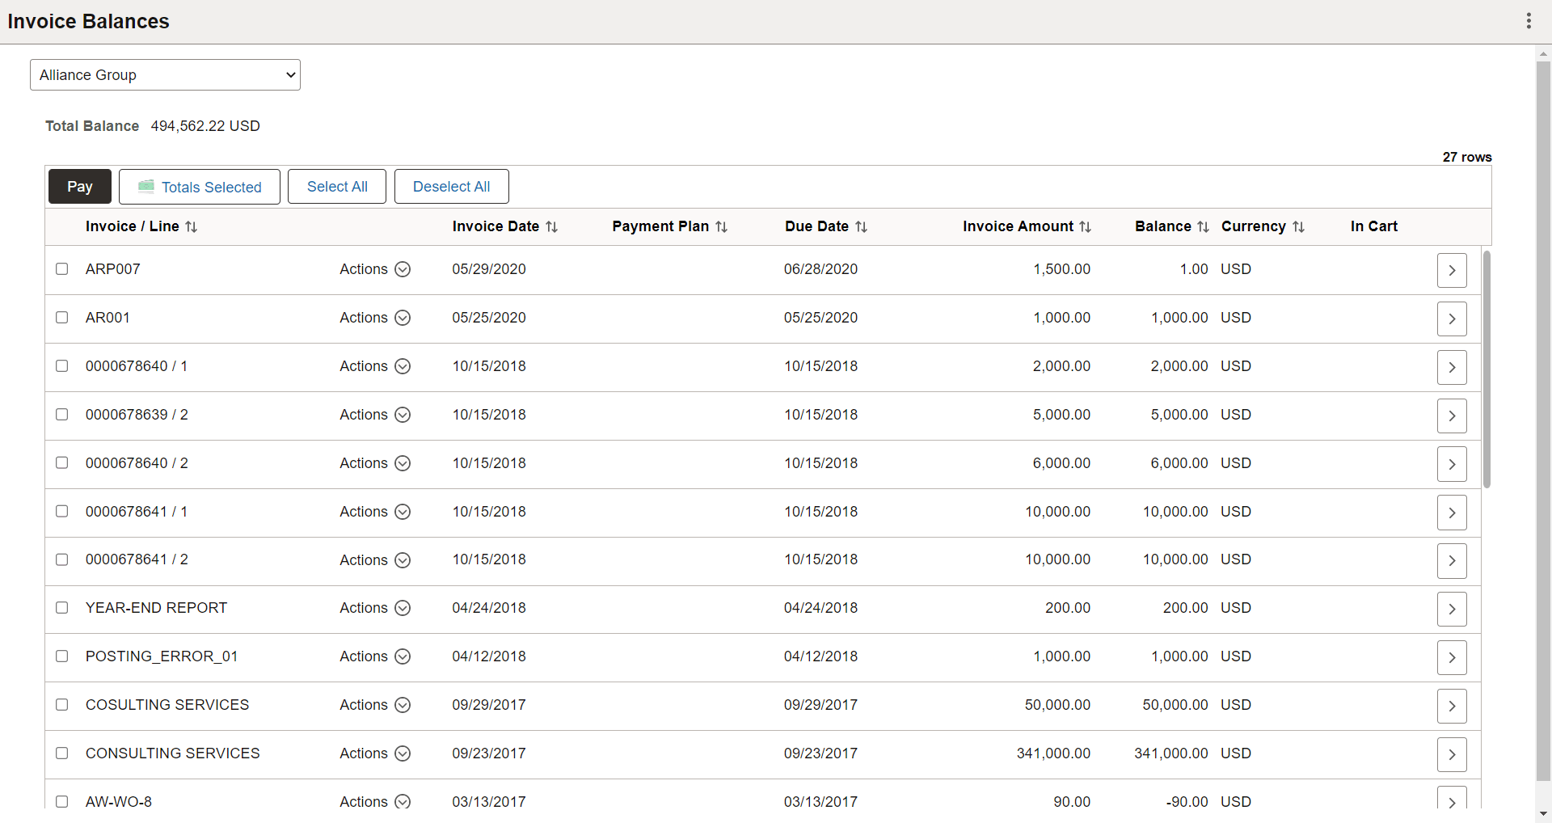Sort the Due Date column
The image size is (1552, 823).
coord(862,226)
